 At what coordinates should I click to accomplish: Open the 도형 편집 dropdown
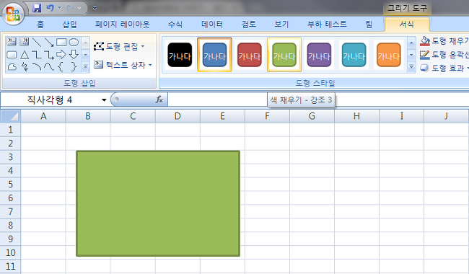click(119, 46)
